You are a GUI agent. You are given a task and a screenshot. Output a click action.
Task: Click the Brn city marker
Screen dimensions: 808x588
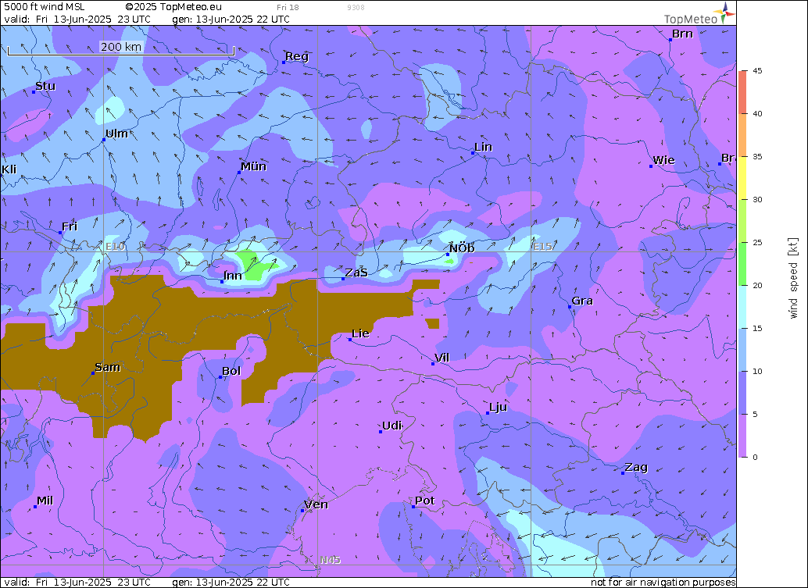pos(670,40)
